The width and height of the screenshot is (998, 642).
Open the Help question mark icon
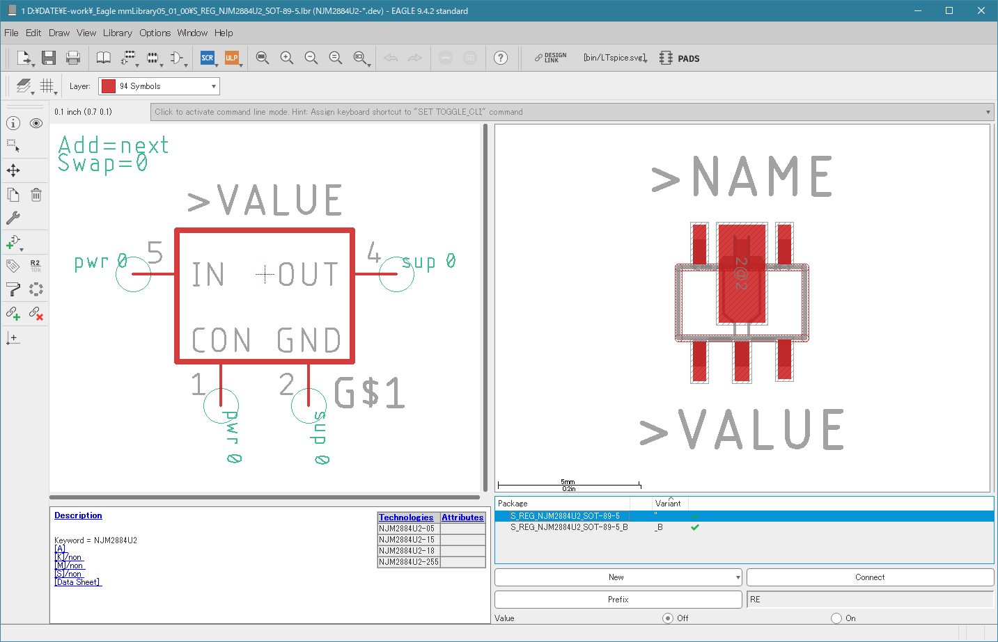pos(501,58)
